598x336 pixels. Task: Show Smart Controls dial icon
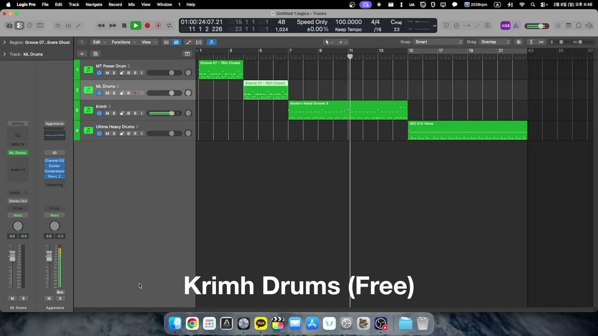coord(58,26)
